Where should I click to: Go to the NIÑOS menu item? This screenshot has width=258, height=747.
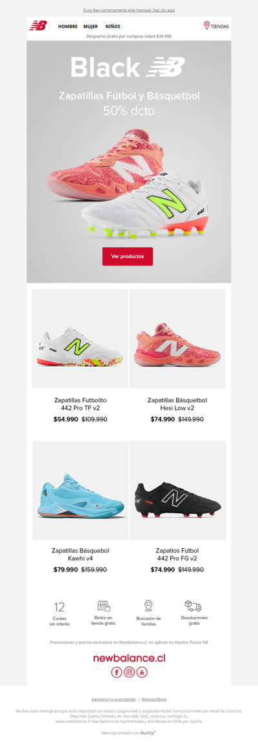pyautogui.click(x=113, y=26)
